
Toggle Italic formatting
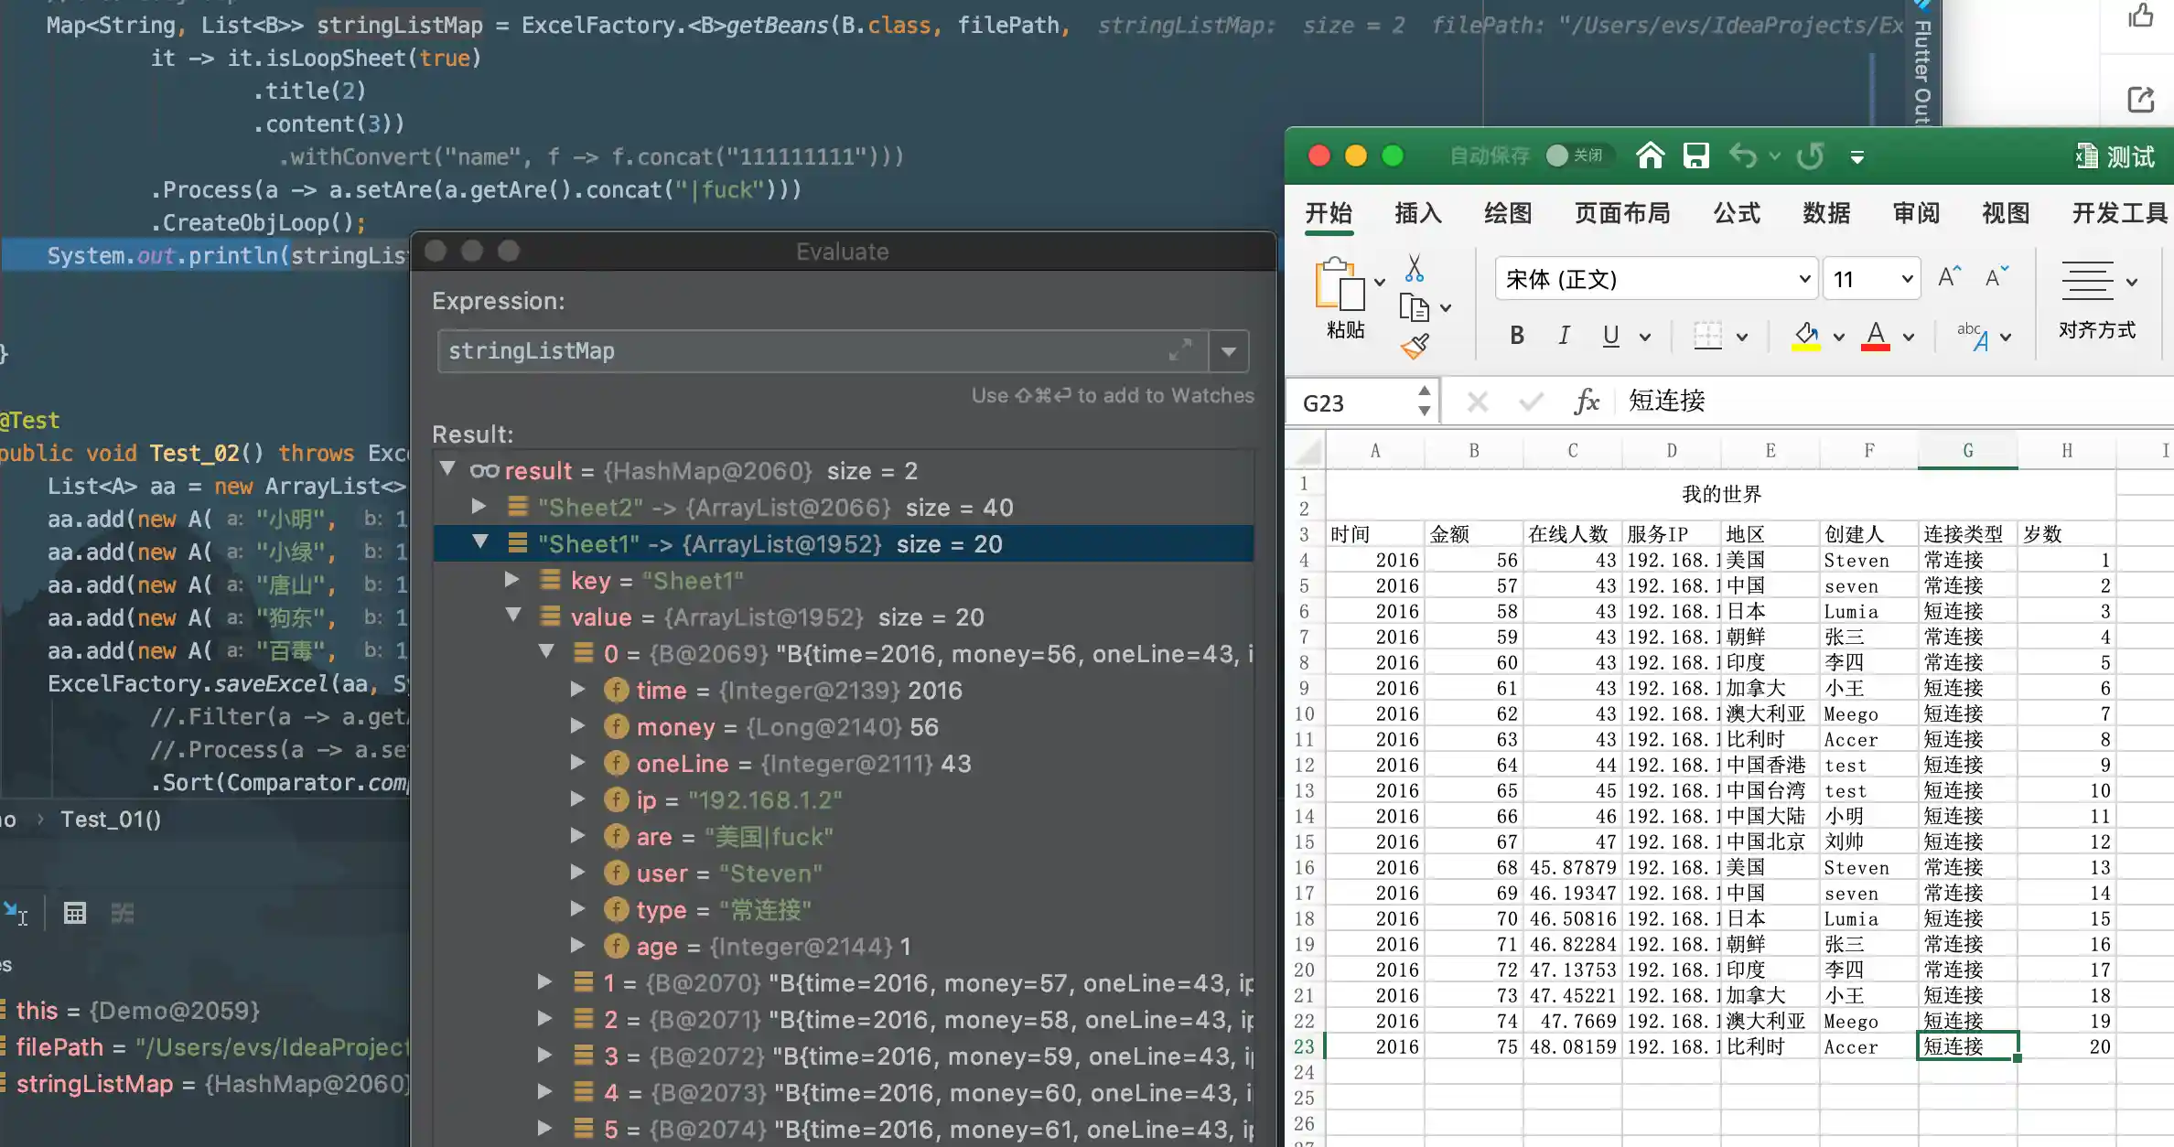pos(1564,336)
